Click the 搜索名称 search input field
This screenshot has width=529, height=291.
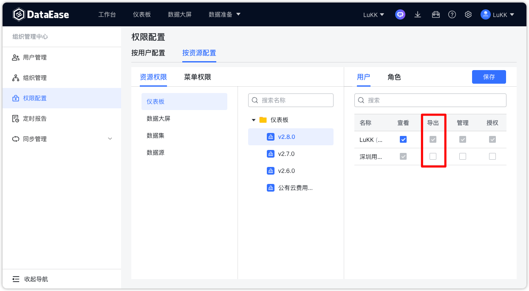click(x=291, y=100)
